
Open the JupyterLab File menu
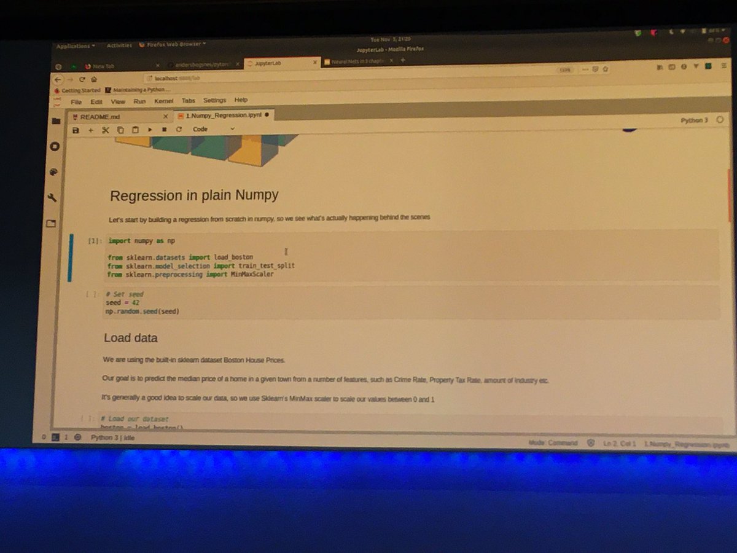pyautogui.click(x=76, y=102)
